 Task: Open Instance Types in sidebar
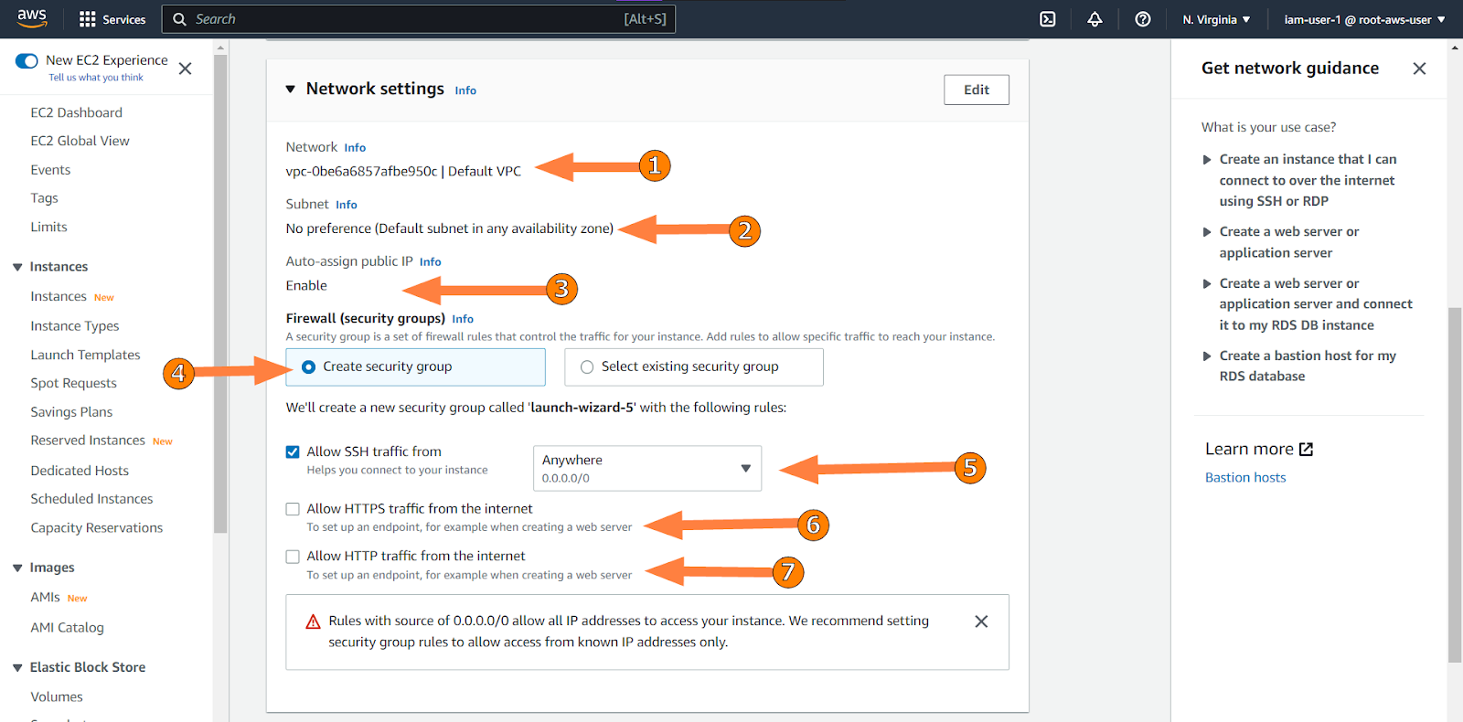pyautogui.click(x=75, y=326)
